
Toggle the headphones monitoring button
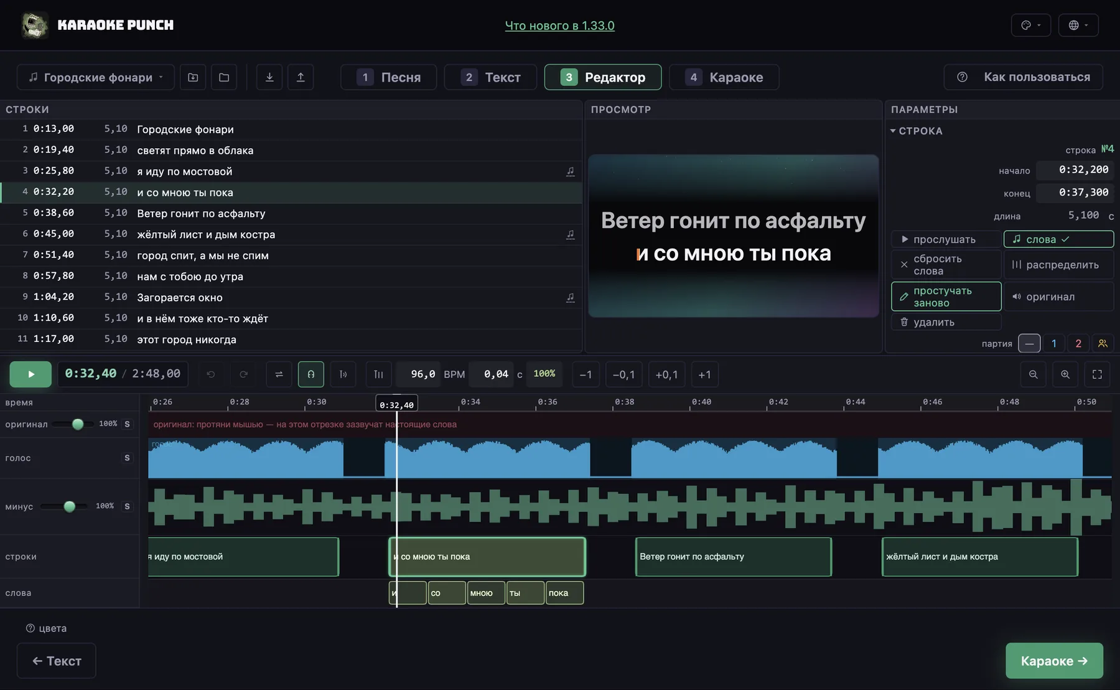click(x=311, y=374)
